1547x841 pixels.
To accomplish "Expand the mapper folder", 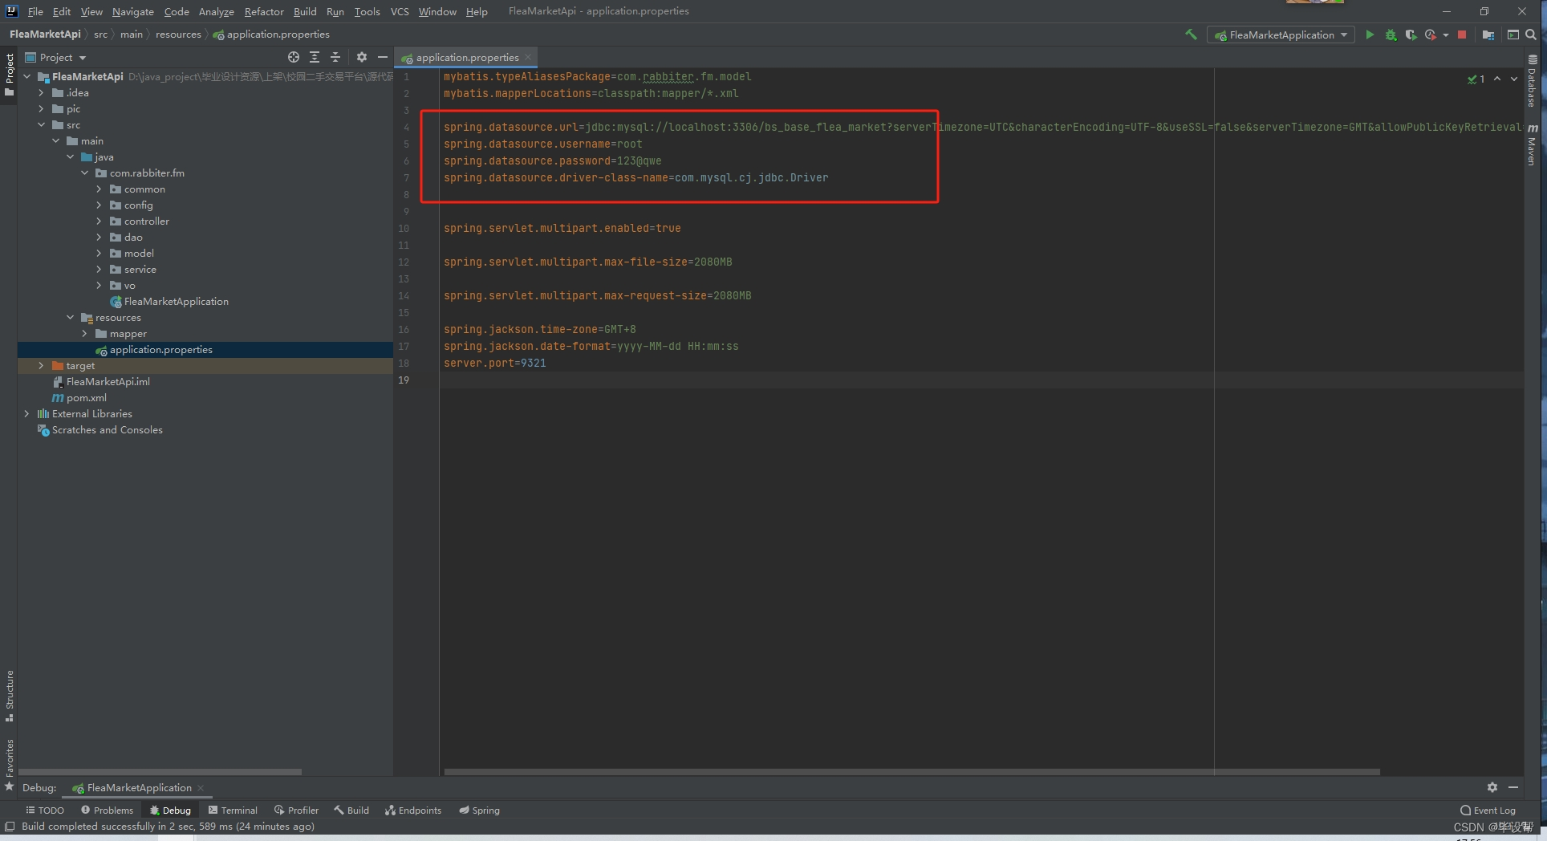I will (85, 334).
